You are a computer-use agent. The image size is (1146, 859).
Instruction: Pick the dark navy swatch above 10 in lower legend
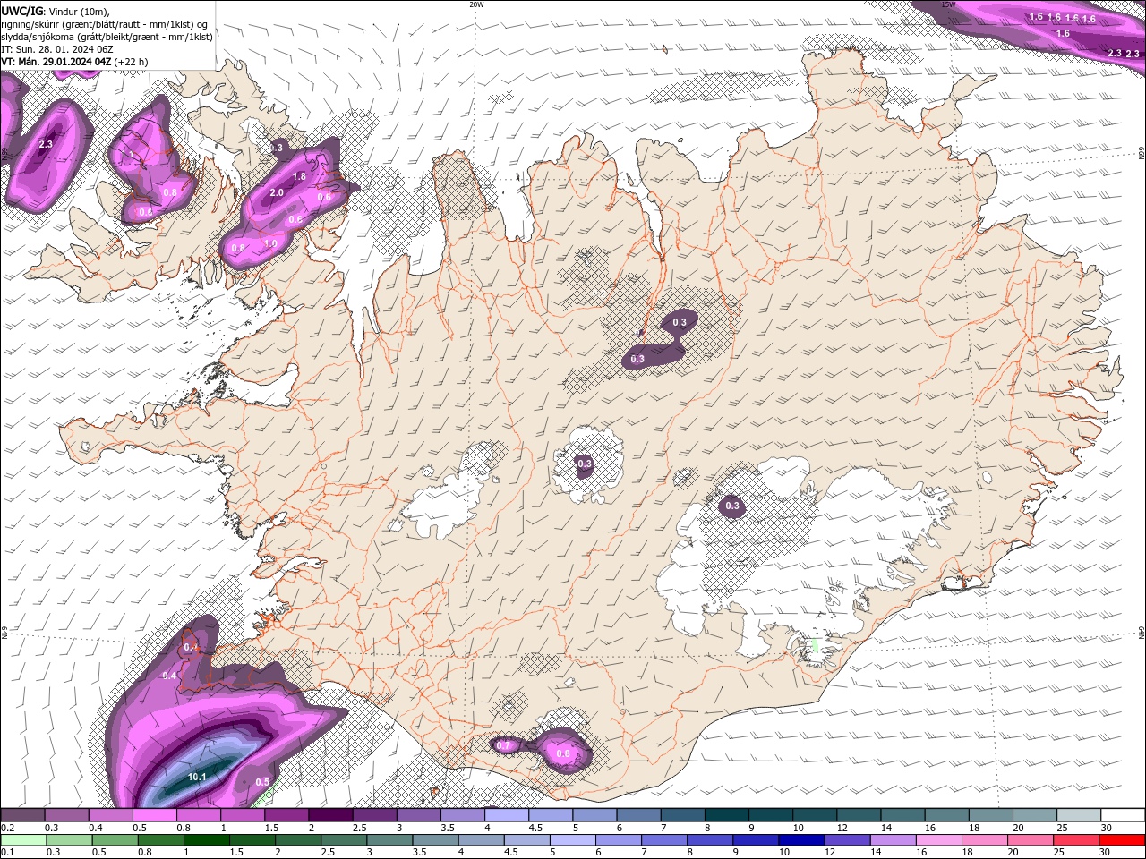(x=800, y=840)
